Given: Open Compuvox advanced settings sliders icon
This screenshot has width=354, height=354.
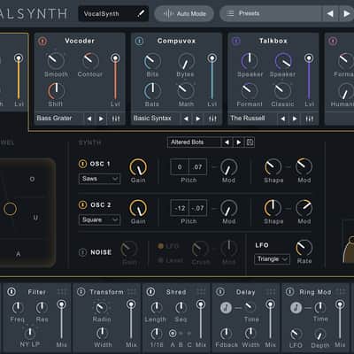Looking at the screenshot, I should pos(212,119).
